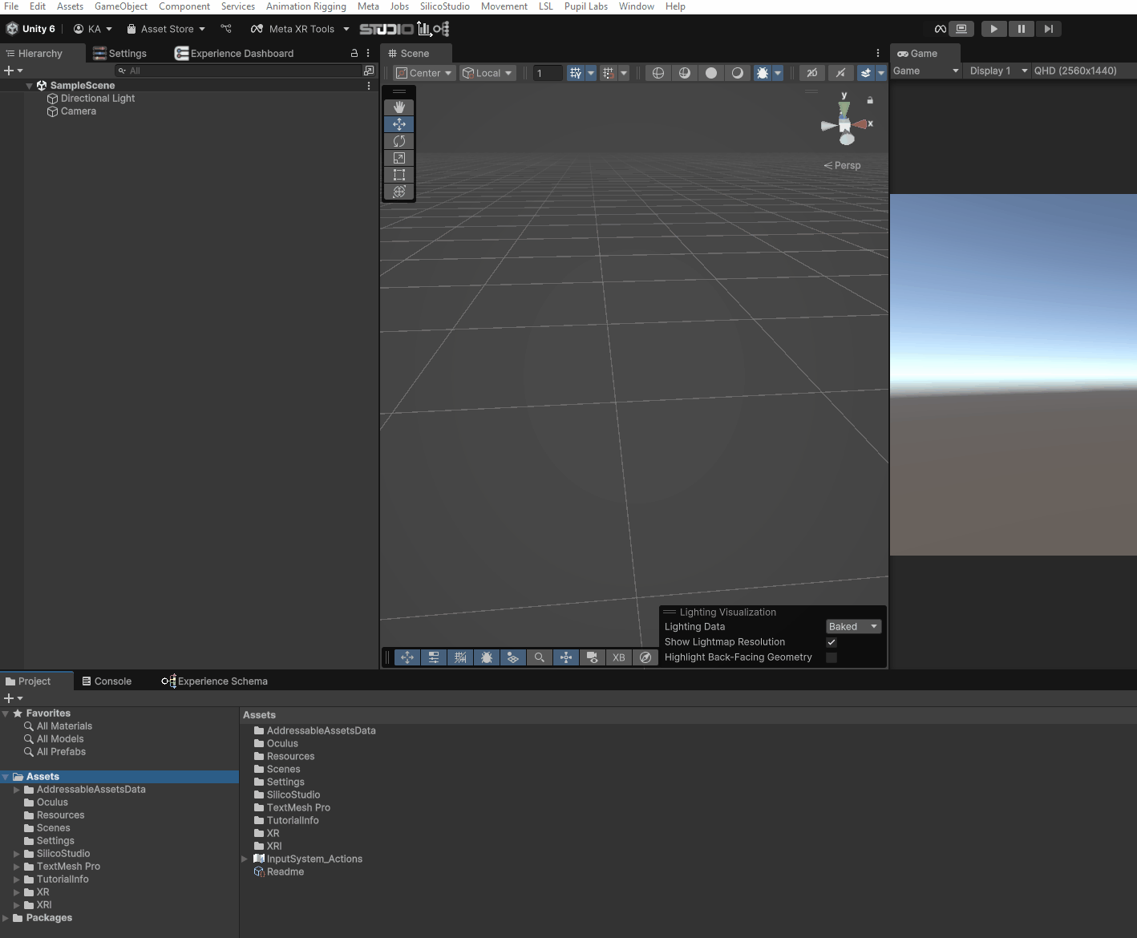Open Hierarchy search-by-type scene picker icon
Screen dimensions: 1137x938
[x=369, y=71]
